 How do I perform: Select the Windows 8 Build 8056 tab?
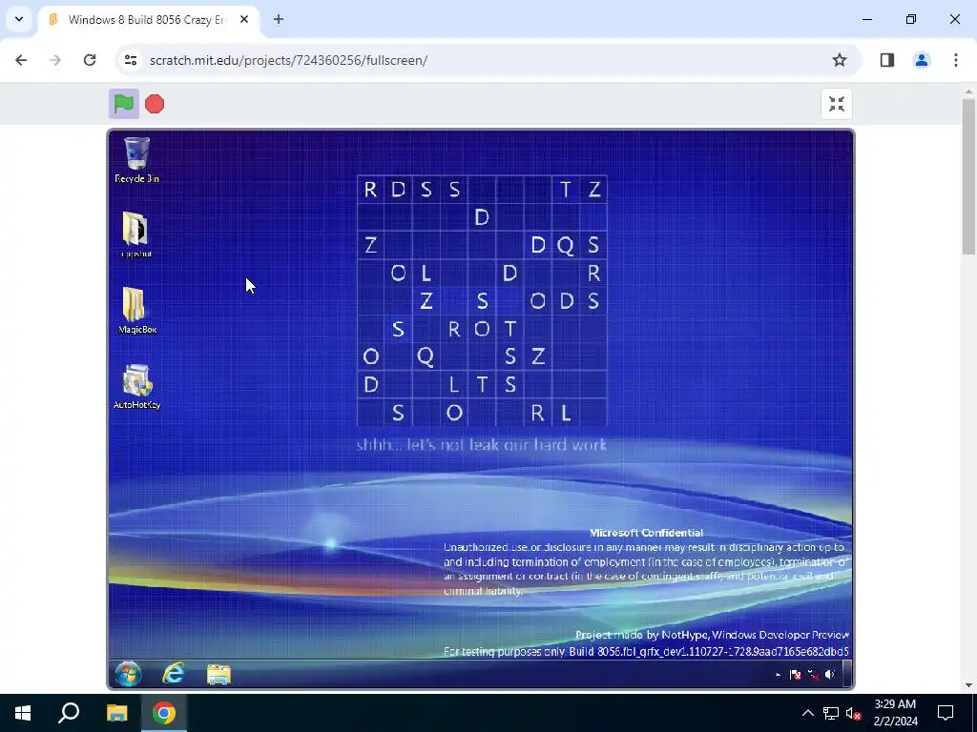click(x=148, y=20)
